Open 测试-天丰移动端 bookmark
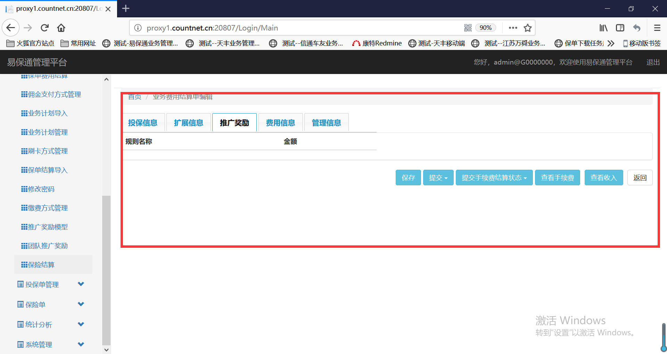 point(437,43)
